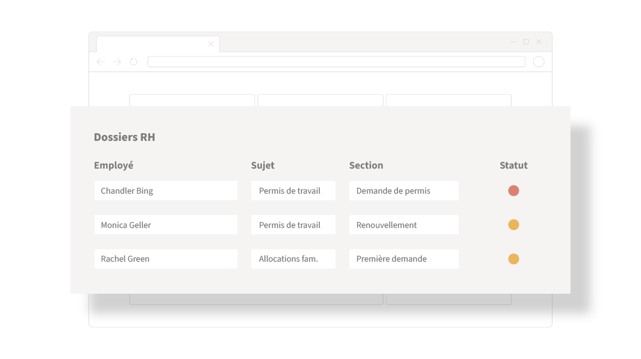Open Monica's Permis de travail subject field
The height and width of the screenshot is (359, 641).
(293, 225)
